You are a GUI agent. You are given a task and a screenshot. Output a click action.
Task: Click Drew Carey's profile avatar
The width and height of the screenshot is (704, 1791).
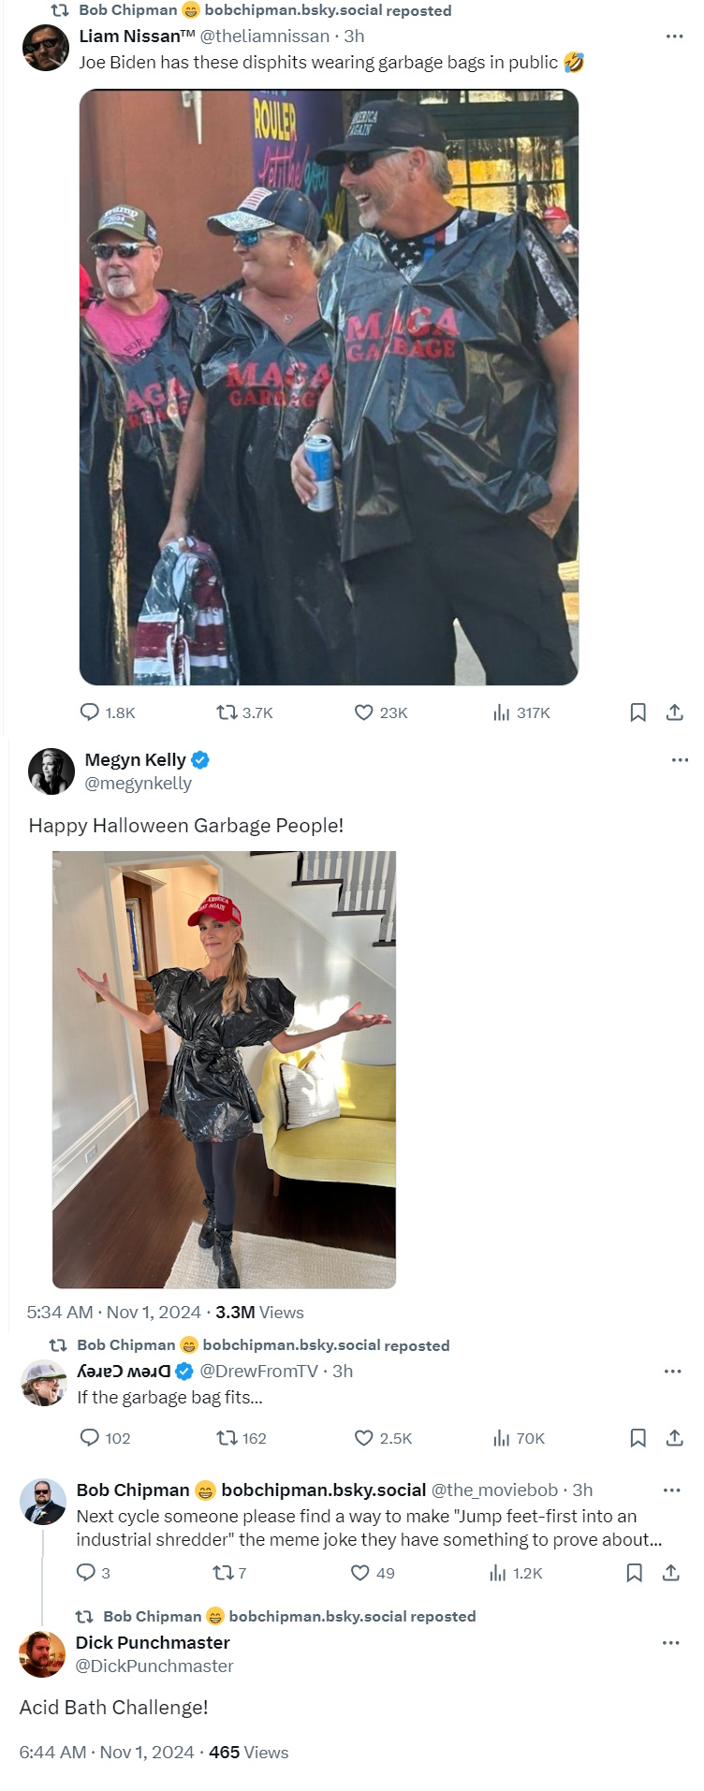[x=44, y=1383]
